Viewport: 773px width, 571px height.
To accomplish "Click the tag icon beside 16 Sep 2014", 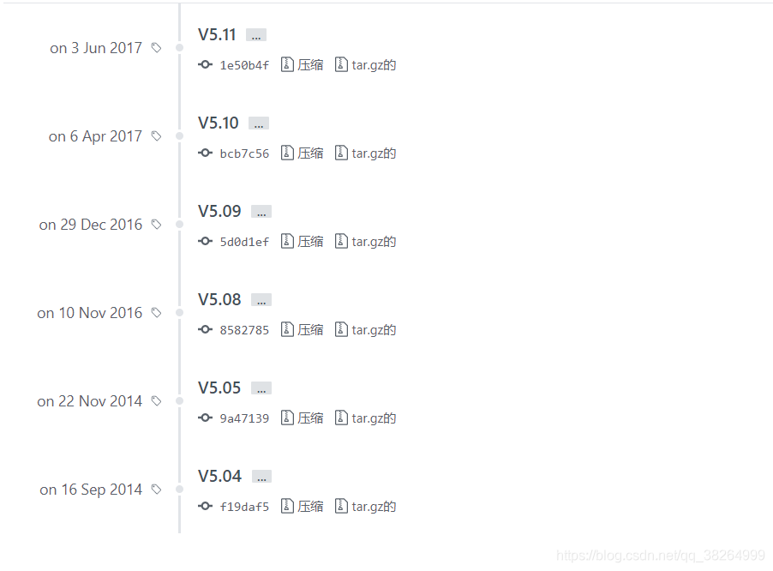I will 156,490.
